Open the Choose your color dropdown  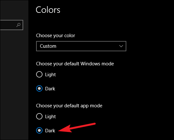coord(81,46)
